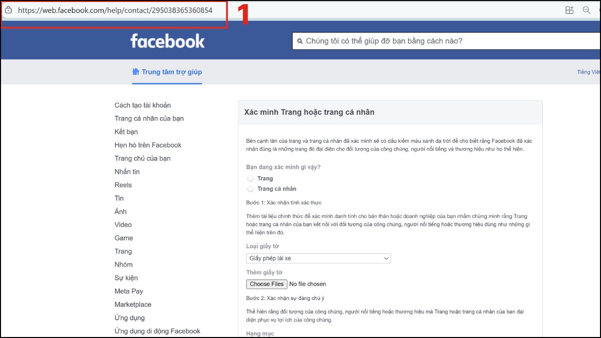This screenshot has width=601, height=338.
Task: Click the house icon beside Trung tâm trợ giúp
Action: (135, 72)
